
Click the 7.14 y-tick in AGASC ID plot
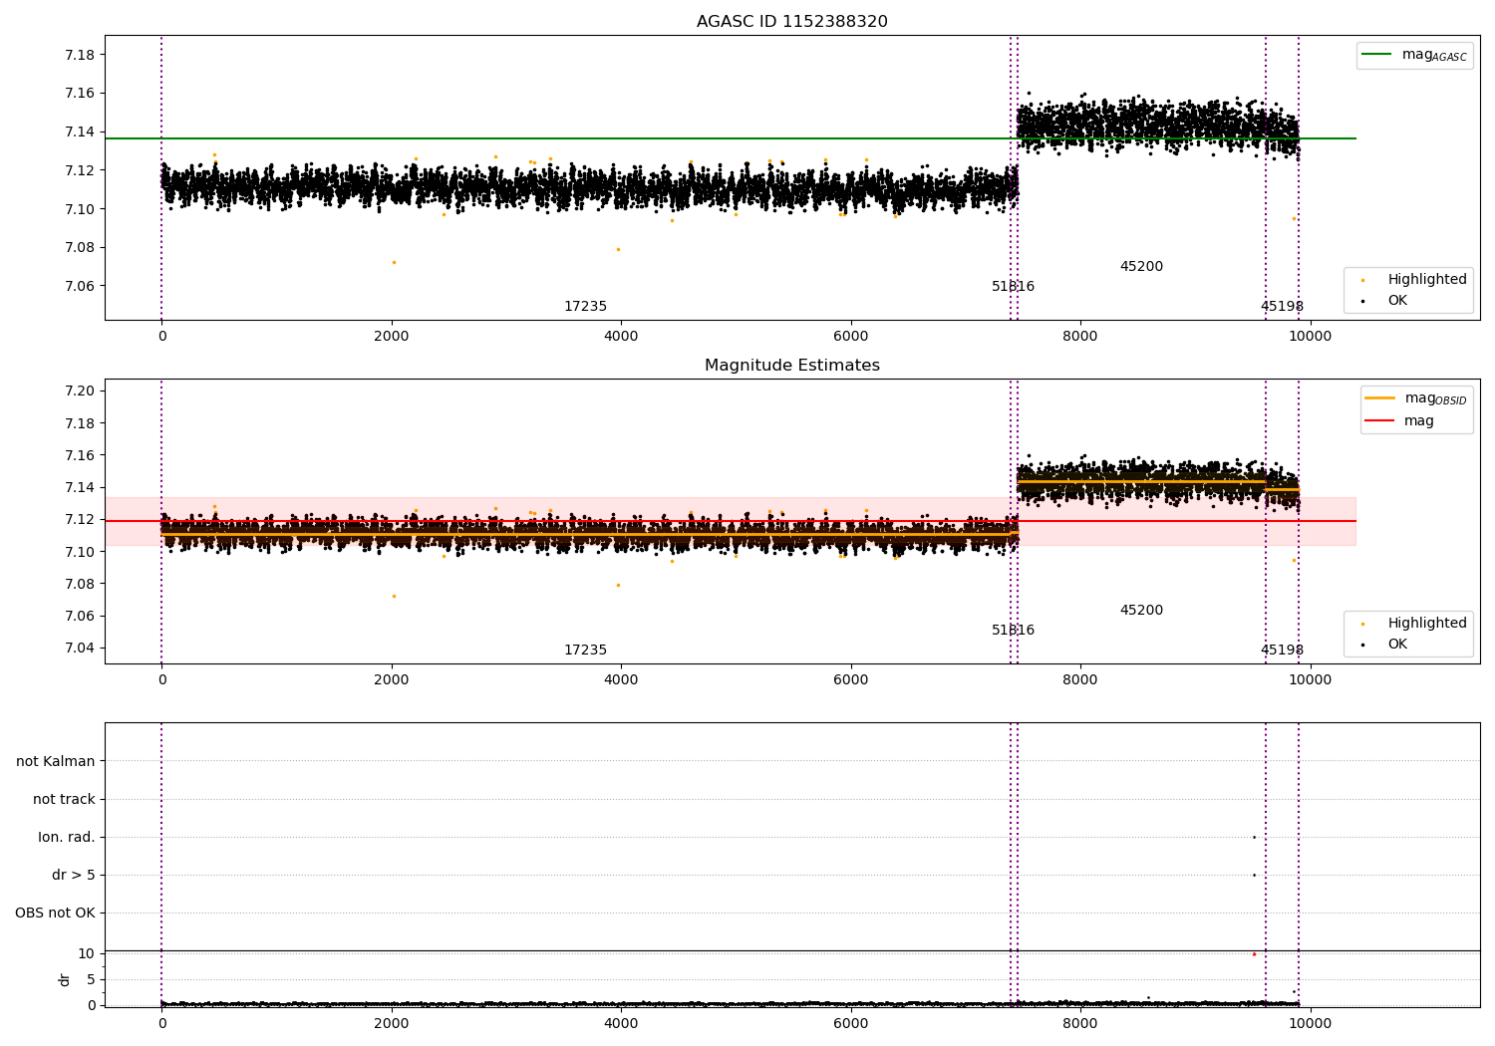point(80,131)
